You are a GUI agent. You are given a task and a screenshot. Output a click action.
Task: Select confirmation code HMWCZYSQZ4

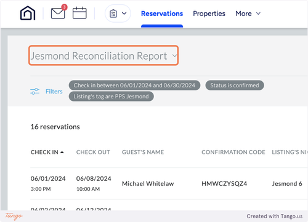coord(224,184)
